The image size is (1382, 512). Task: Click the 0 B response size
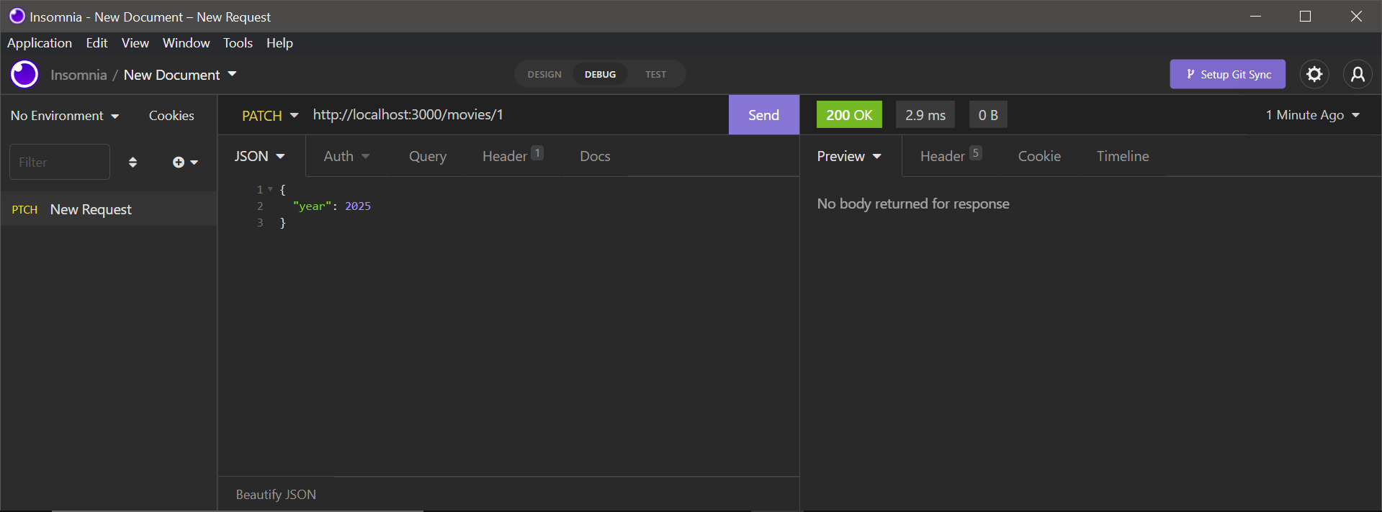(988, 115)
